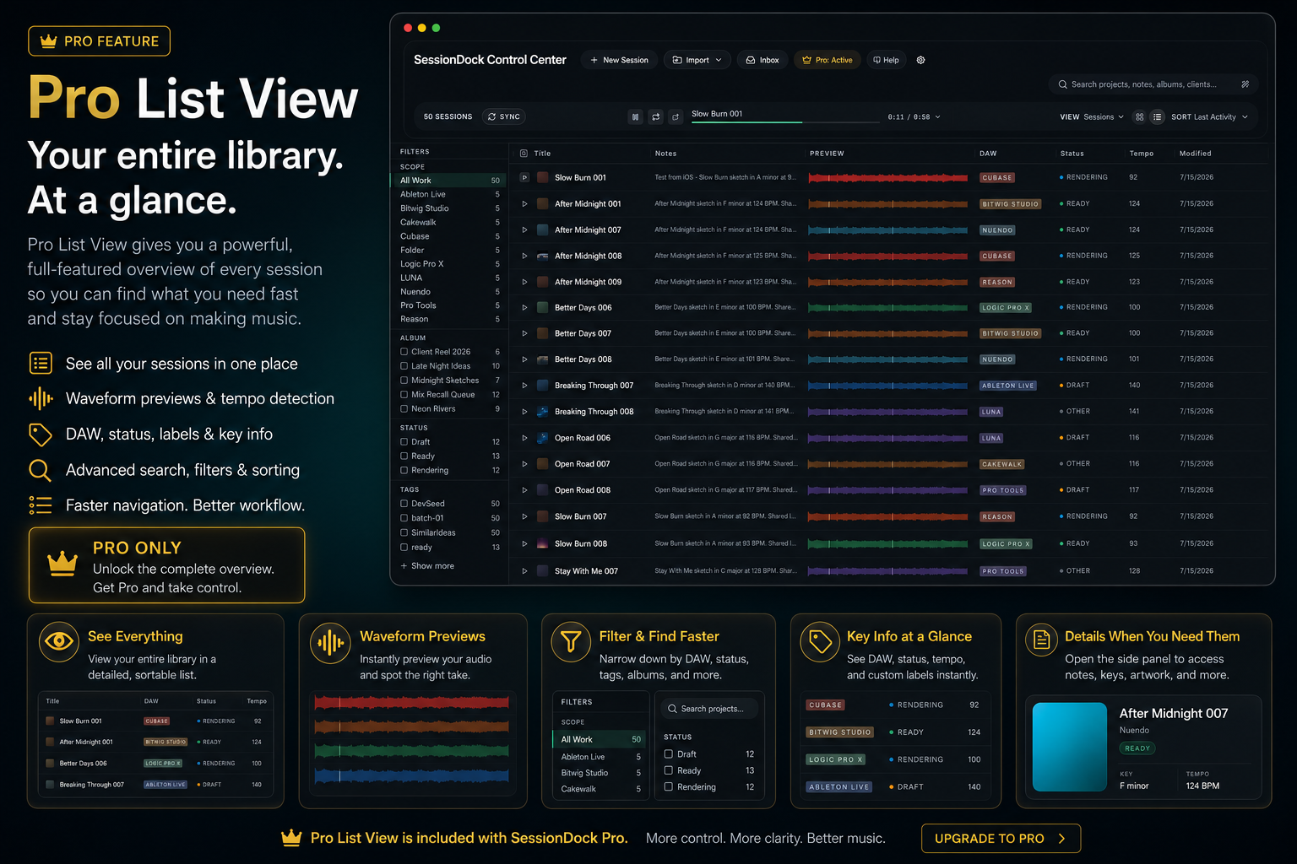
Task: Click the select-all icon beside the Title header
Action: (x=524, y=154)
